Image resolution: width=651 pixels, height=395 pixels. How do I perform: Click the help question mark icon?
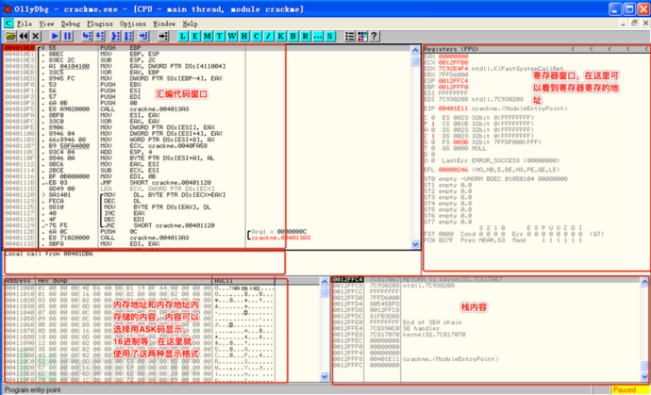click(374, 36)
